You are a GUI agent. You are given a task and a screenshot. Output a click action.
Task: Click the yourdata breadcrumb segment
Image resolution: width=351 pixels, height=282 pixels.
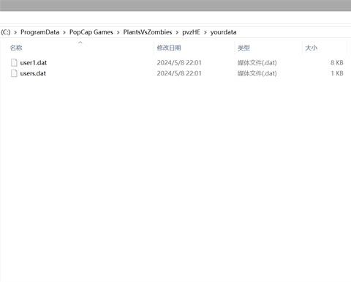(223, 32)
